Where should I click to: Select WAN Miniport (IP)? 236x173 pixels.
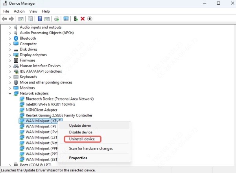tap(41, 126)
